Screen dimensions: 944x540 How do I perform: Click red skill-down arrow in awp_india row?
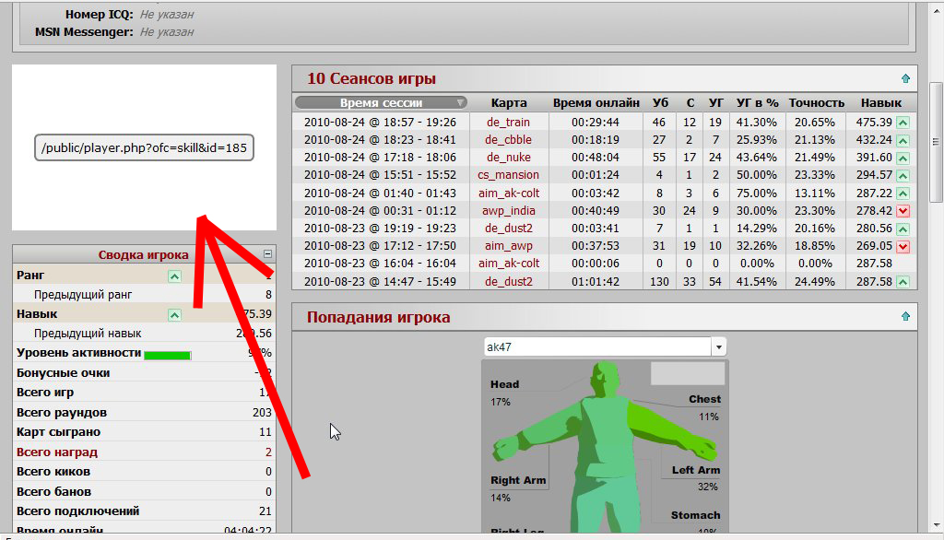coord(903,211)
